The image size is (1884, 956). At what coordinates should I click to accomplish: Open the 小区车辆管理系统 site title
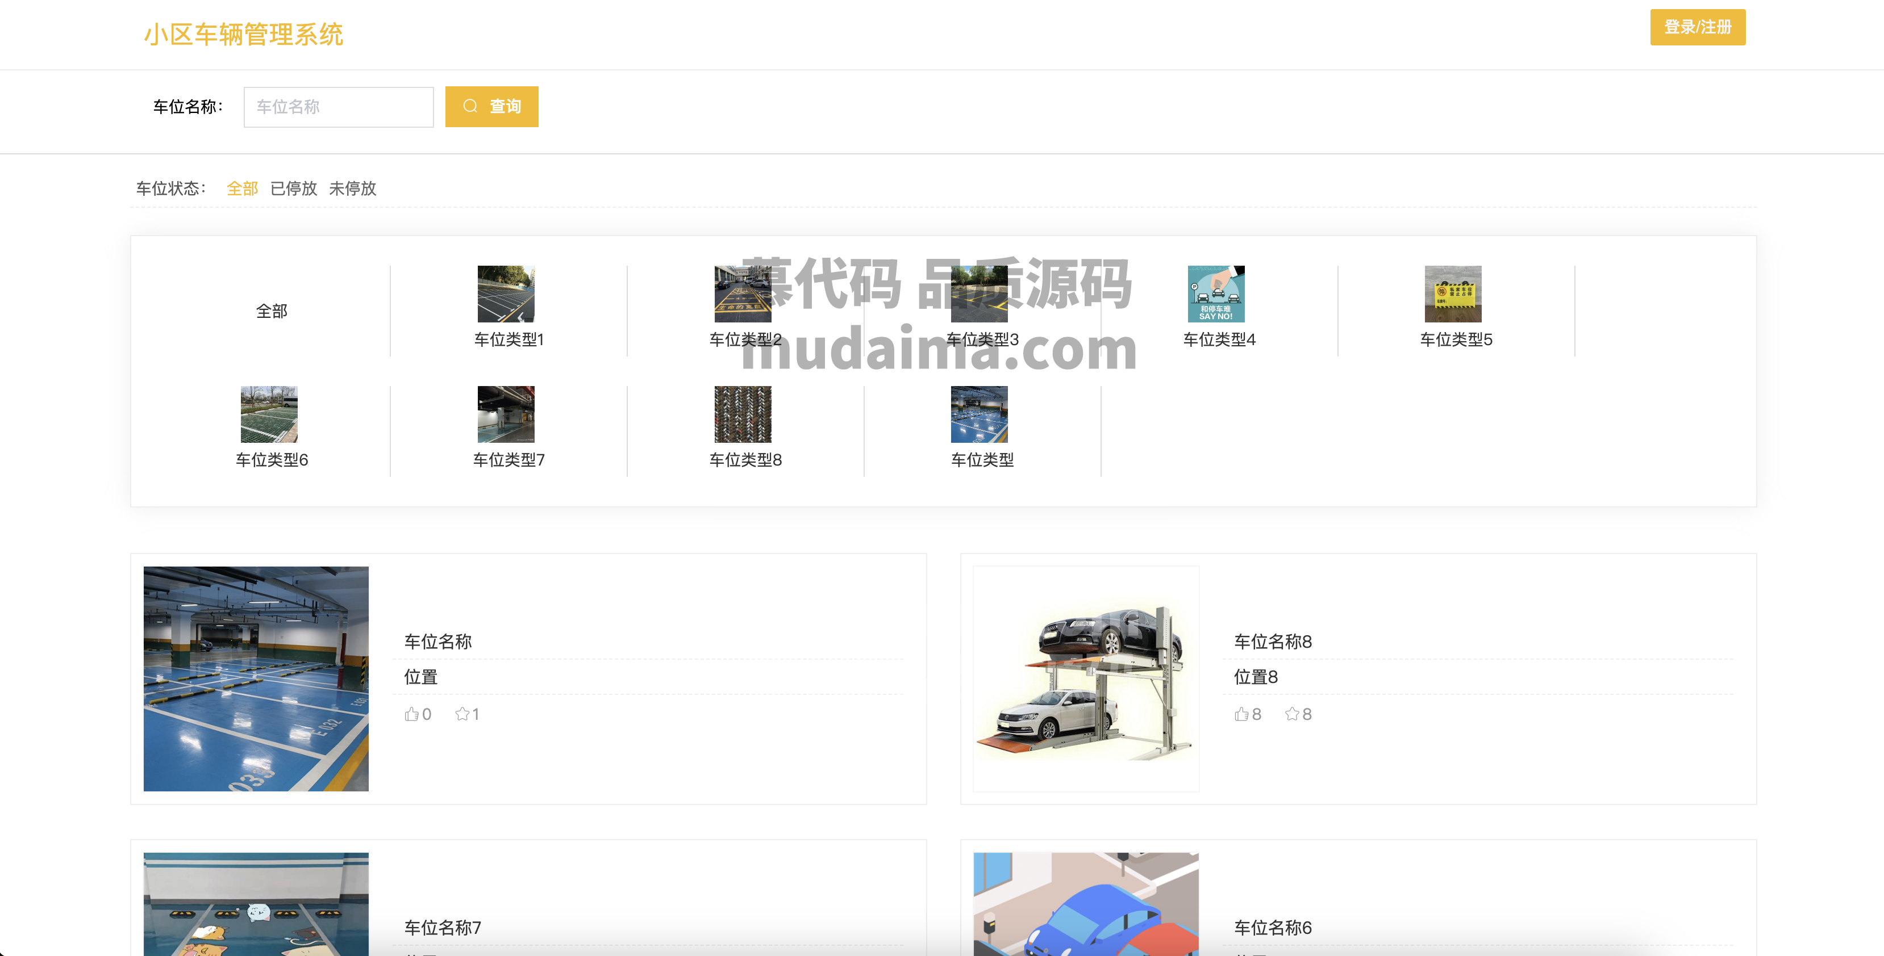pos(244,35)
